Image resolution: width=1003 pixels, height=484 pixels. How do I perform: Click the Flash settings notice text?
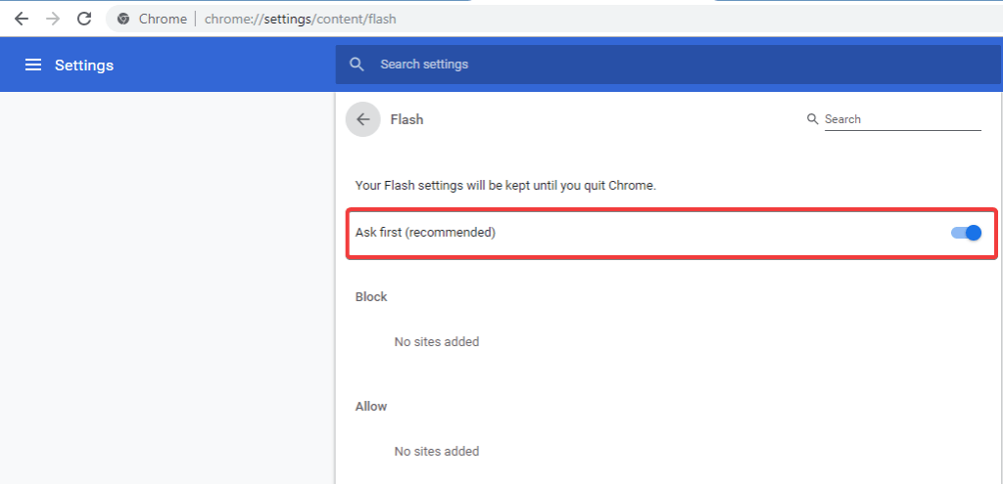point(504,185)
